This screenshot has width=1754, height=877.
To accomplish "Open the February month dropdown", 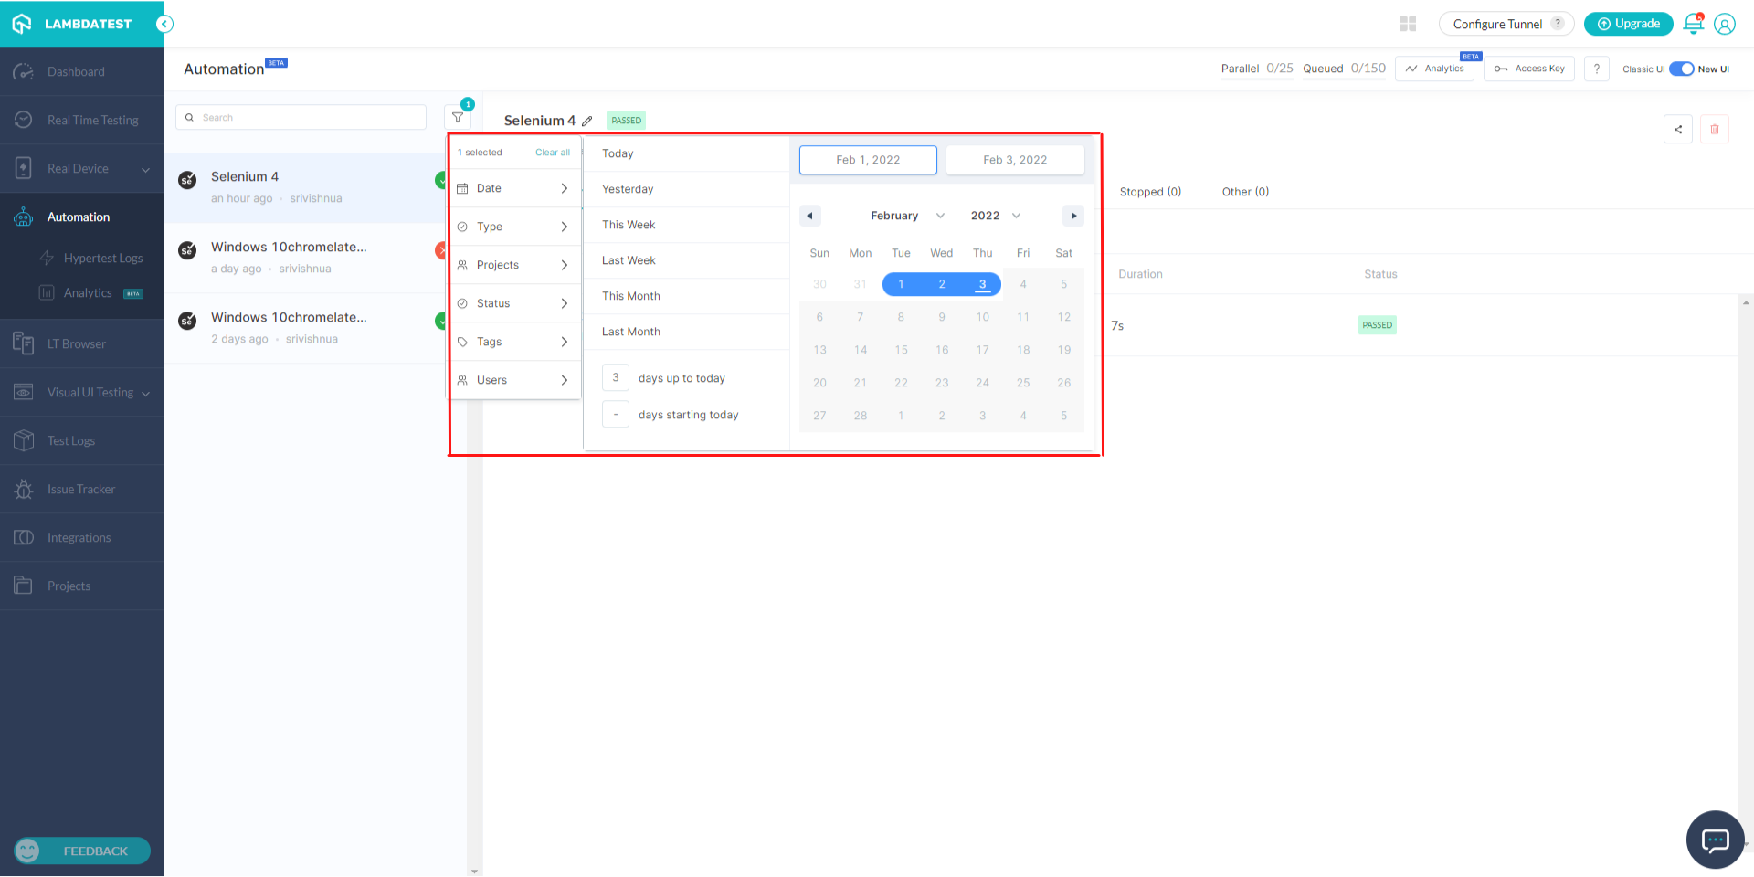I will coord(907,216).
